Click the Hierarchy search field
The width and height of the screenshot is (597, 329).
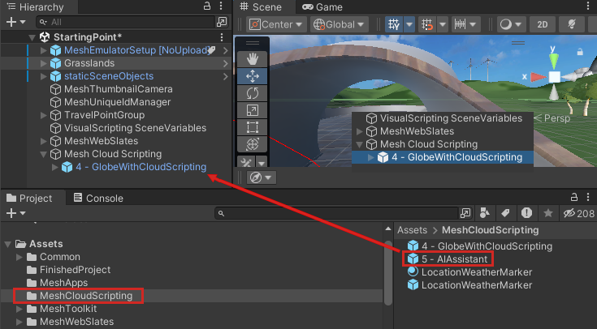[126, 22]
